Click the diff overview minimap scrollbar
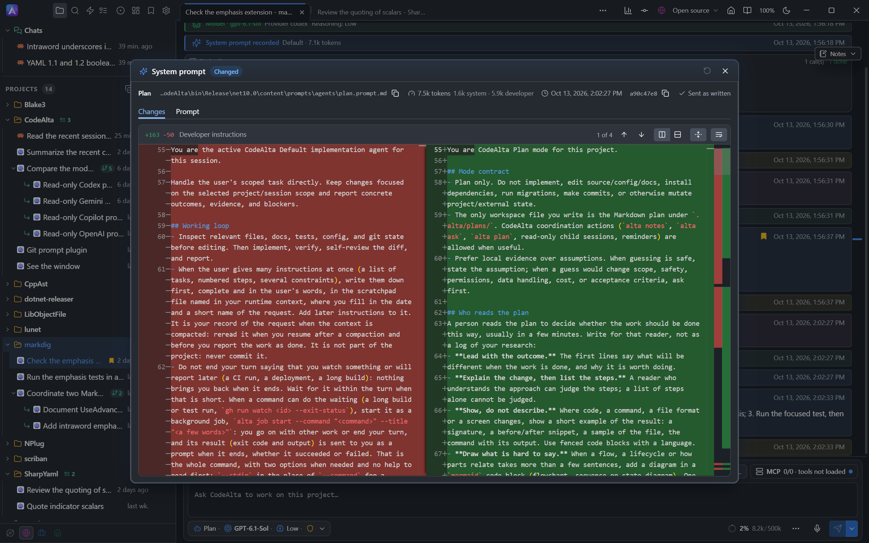869x543 pixels. click(x=722, y=310)
